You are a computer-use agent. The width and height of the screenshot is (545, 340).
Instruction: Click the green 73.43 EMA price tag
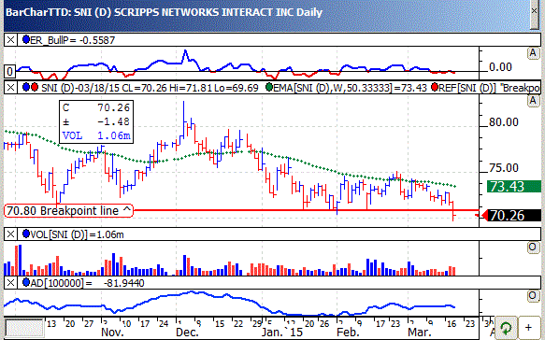click(514, 187)
